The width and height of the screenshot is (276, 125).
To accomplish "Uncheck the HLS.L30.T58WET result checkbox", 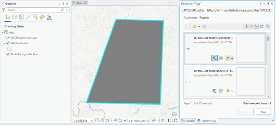I will click(188, 49).
